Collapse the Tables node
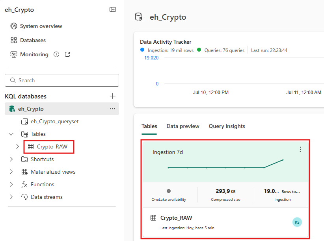The image size is (324, 241). coord(11,134)
